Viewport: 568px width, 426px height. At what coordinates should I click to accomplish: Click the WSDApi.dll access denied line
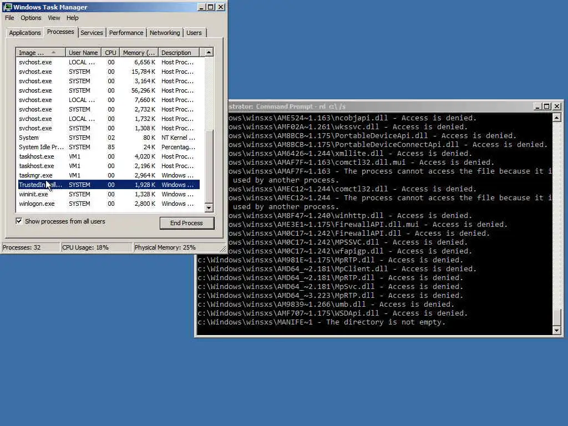tap(333, 313)
